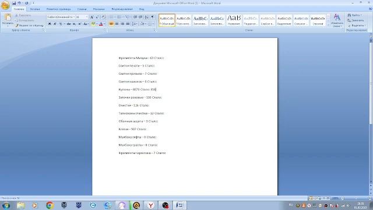373x210 pixels.
Task: Switch to the Вид tab
Action: coord(142,9)
